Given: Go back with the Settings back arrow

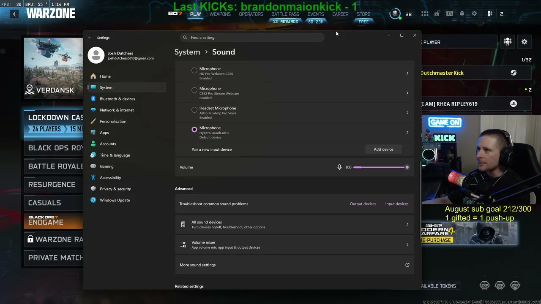Looking at the screenshot, I should tap(90, 38).
